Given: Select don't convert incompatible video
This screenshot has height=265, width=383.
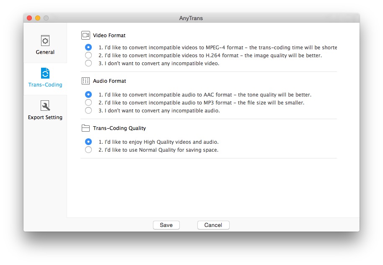Looking at the screenshot, I should tap(88, 63).
